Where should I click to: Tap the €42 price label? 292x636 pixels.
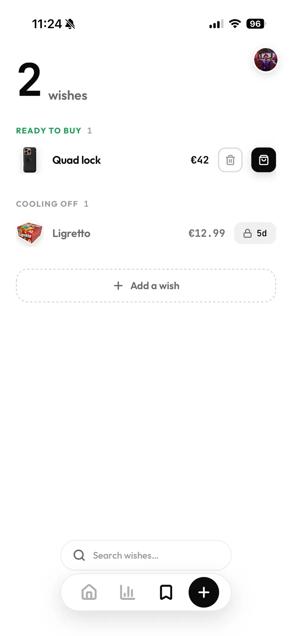click(200, 160)
